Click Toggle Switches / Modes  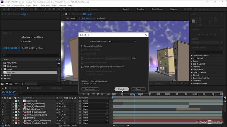[x=67, y=126]
